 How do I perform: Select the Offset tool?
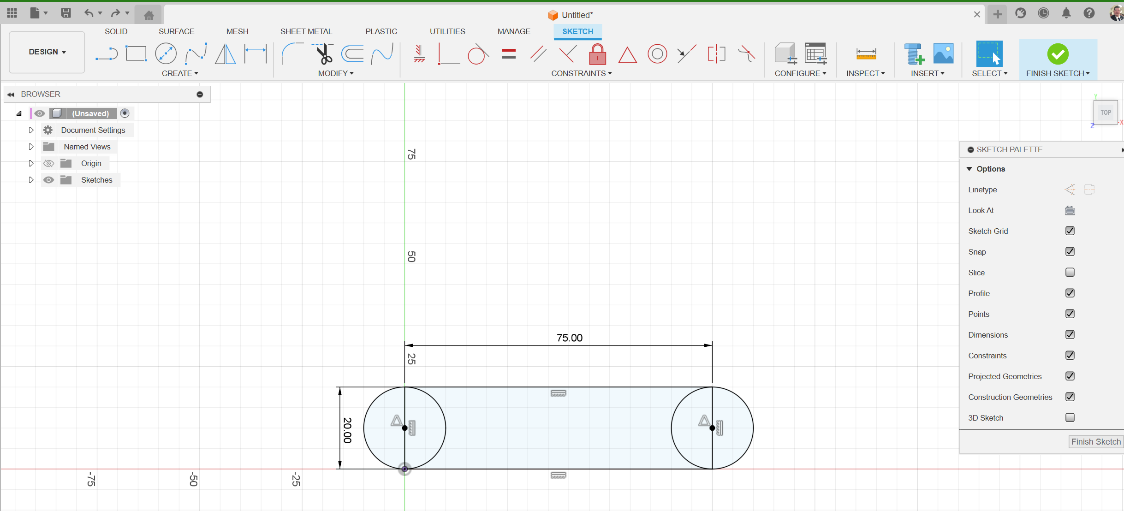(x=352, y=53)
